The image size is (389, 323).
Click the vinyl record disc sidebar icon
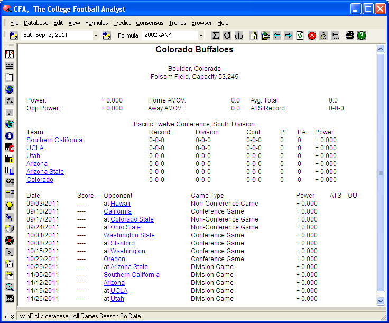pyautogui.click(x=10, y=241)
